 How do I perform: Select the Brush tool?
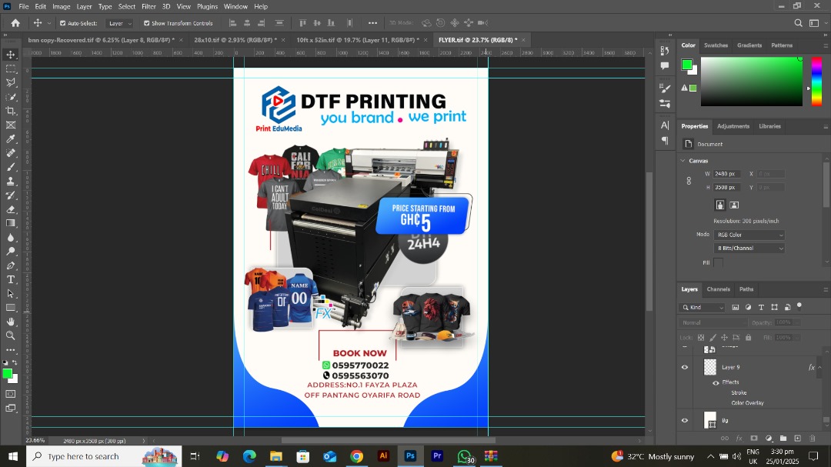11,167
